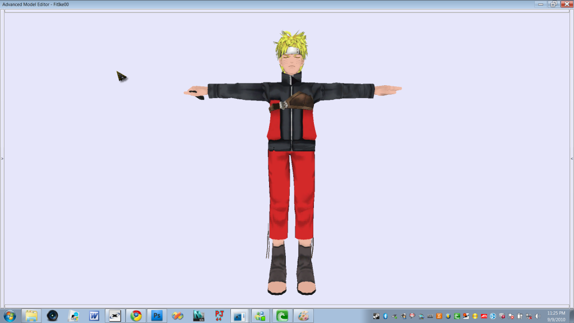Open Google Chrome from taskbar
The image size is (574, 323).
[136, 316]
